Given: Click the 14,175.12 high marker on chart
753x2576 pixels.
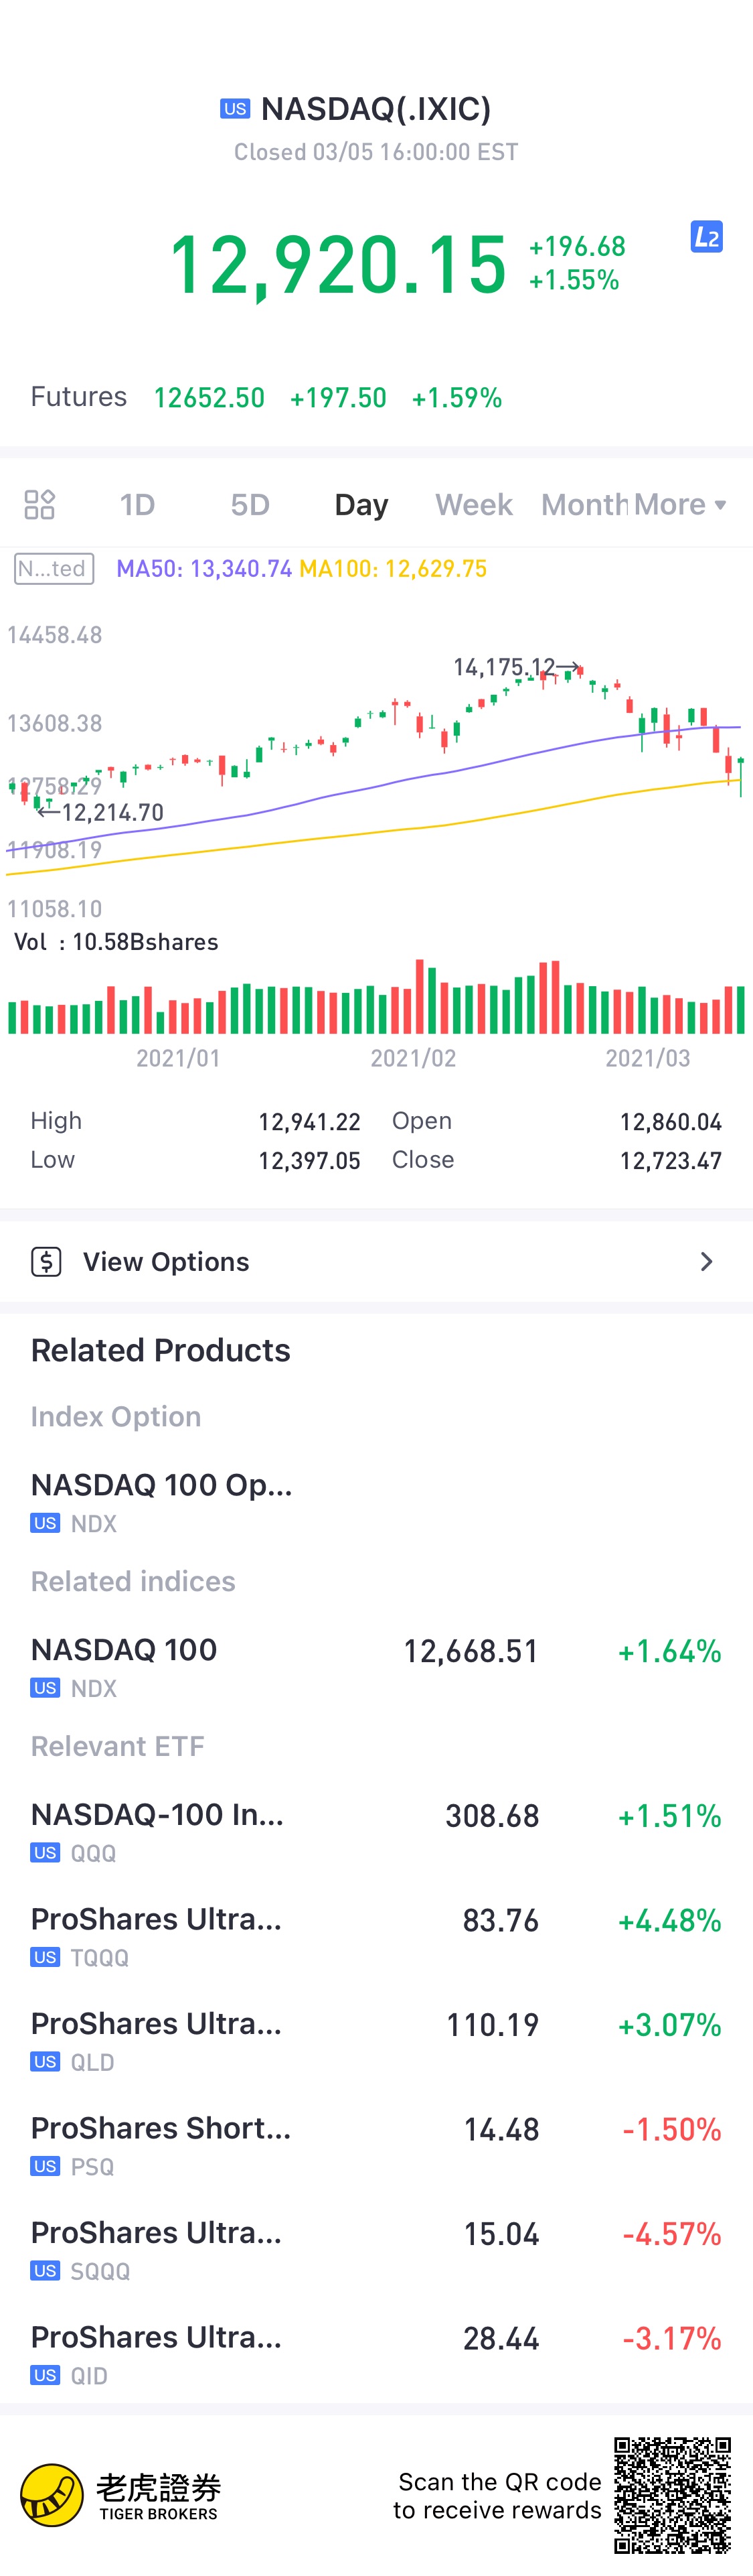Looking at the screenshot, I should 504,667.
